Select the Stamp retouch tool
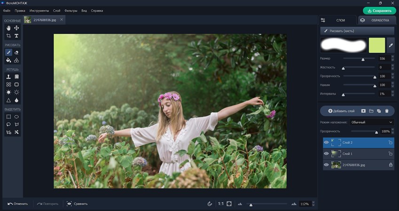The width and height of the screenshot is (399, 211). click(8, 76)
